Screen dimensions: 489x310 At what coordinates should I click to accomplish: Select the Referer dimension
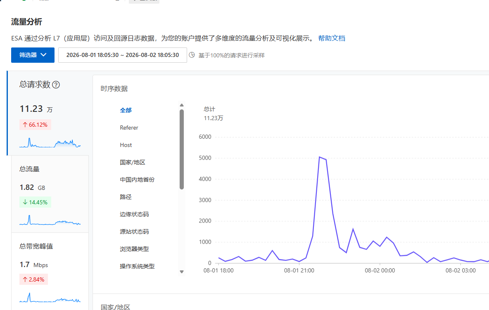pyautogui.click(x=129, y=128)
